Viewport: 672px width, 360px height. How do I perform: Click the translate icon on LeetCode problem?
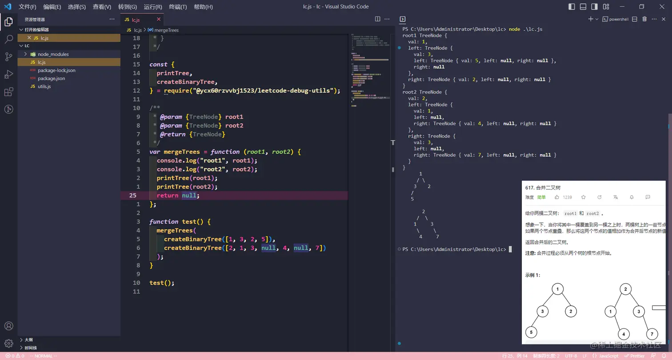coord(616,197)
